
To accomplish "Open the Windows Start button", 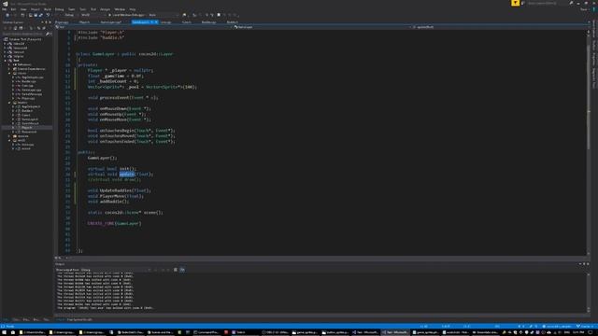I will click(4, 332).
